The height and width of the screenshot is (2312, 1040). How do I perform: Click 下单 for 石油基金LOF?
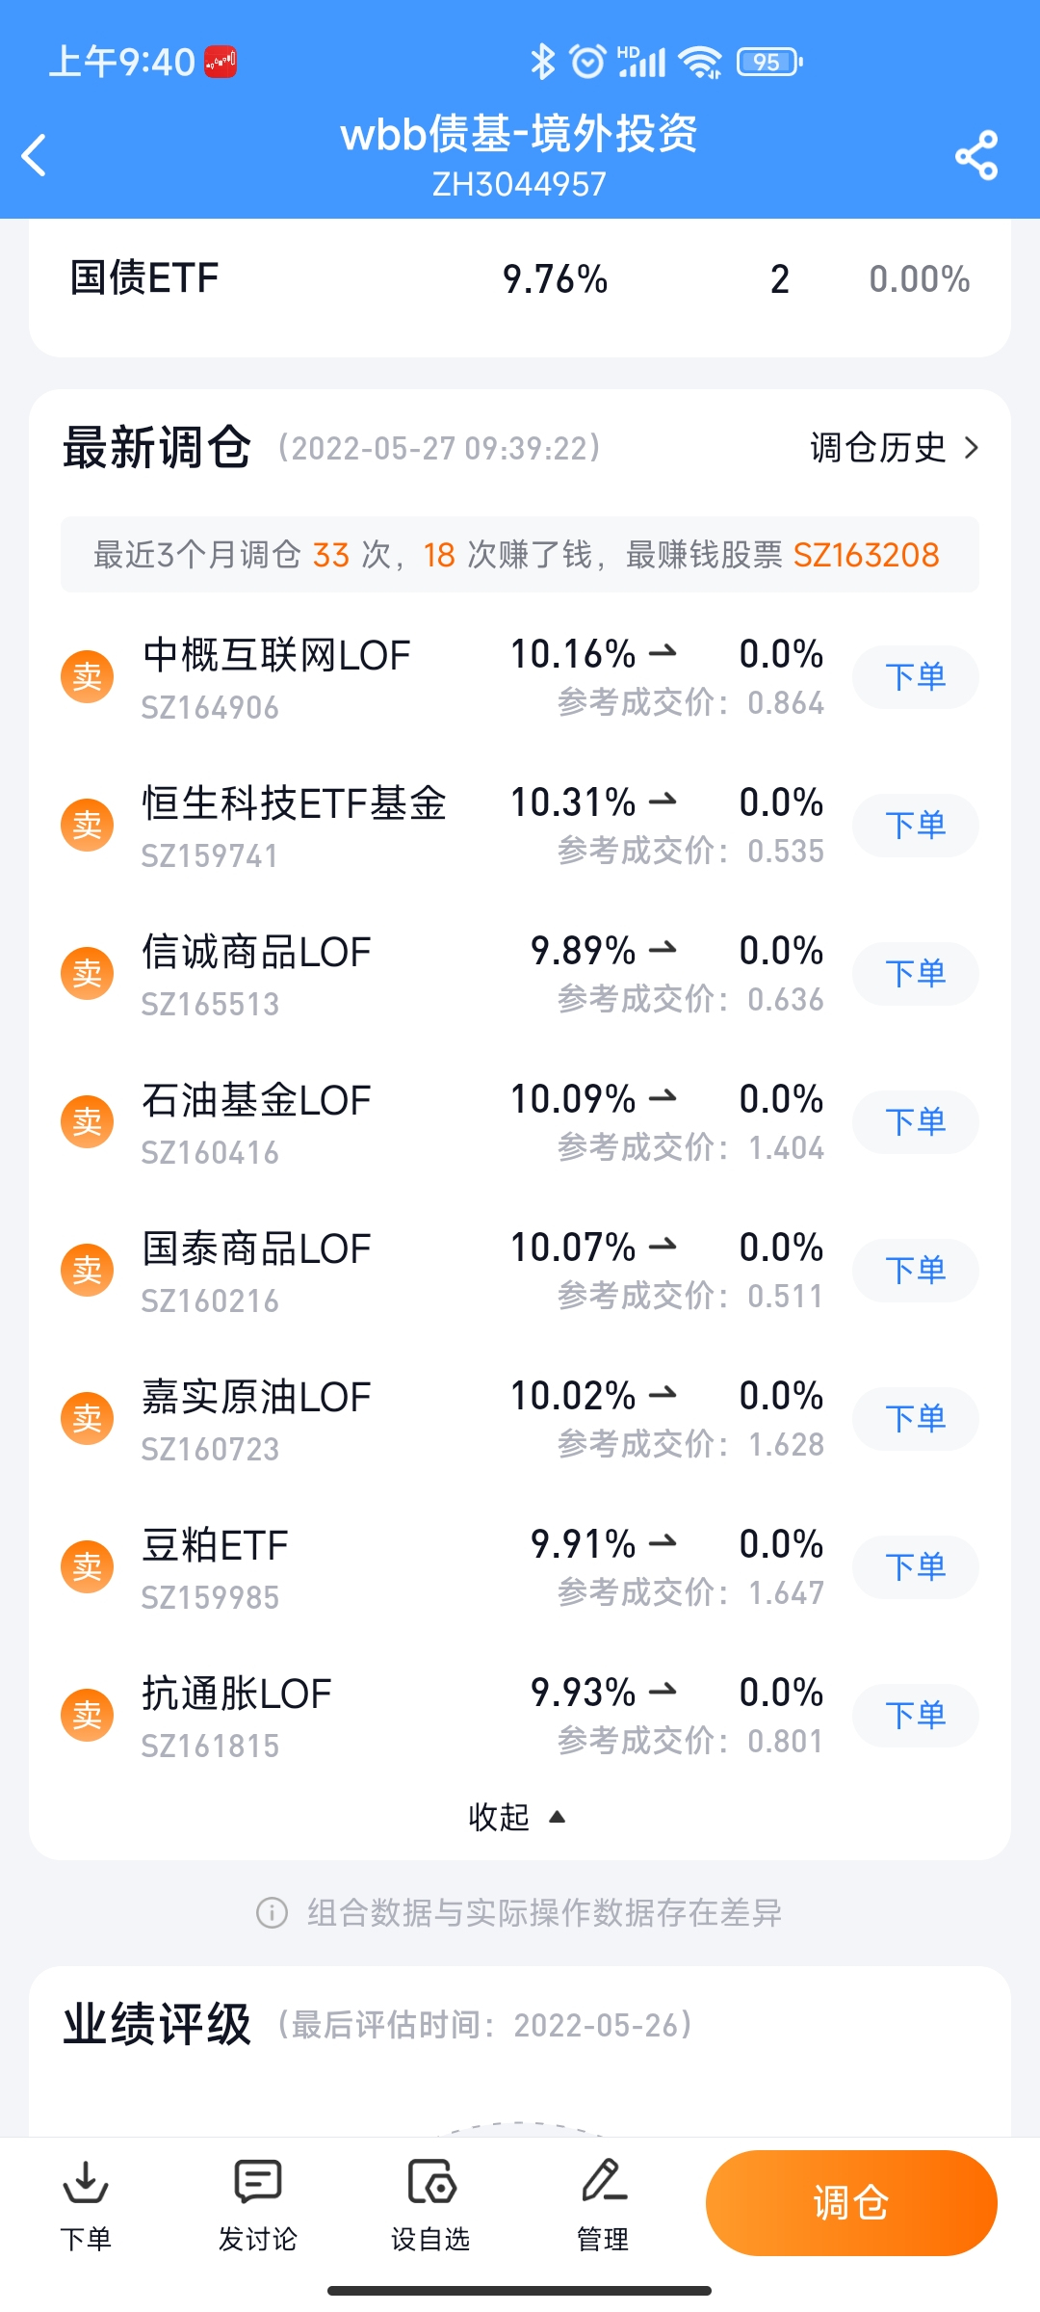coord(915,1122)
